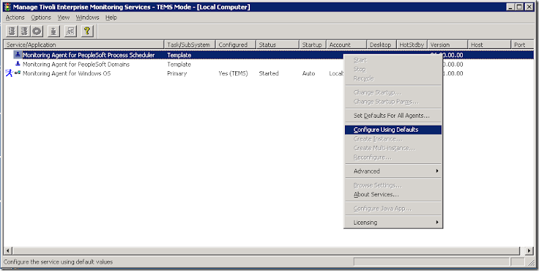This screenshot has width=539, height=271.
Task: Click the Host column header
Action: click(490, 44)
